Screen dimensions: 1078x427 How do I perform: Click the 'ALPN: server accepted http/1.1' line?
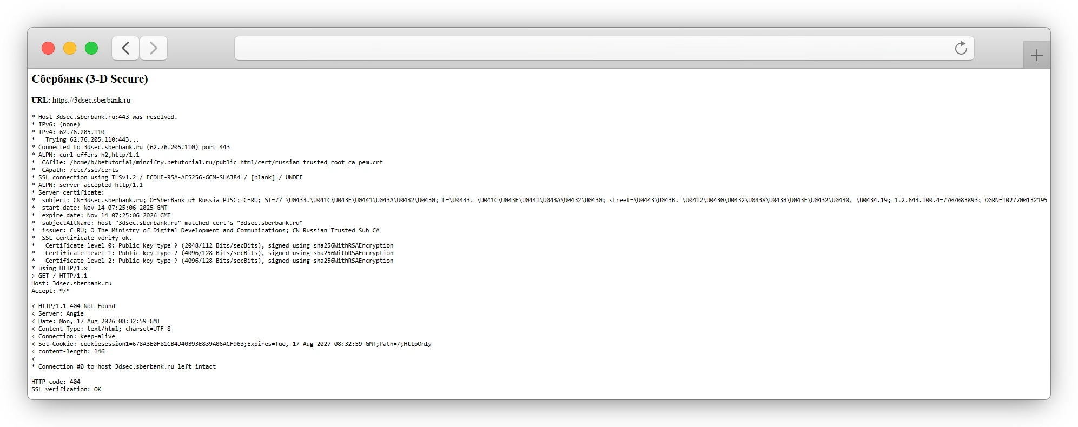87,185
